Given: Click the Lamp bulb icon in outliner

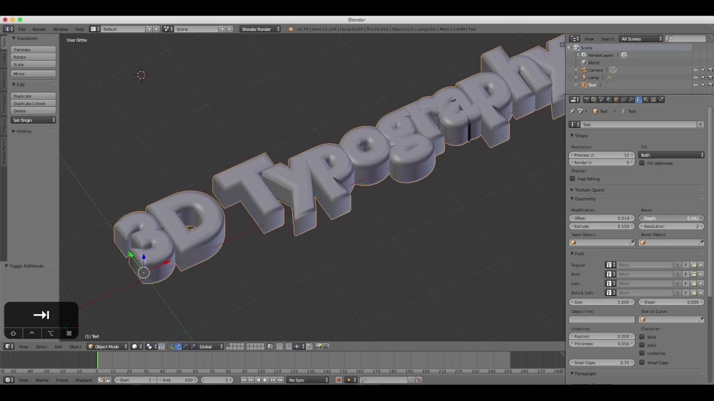Looking at the screenshot, I should (584, 77).
